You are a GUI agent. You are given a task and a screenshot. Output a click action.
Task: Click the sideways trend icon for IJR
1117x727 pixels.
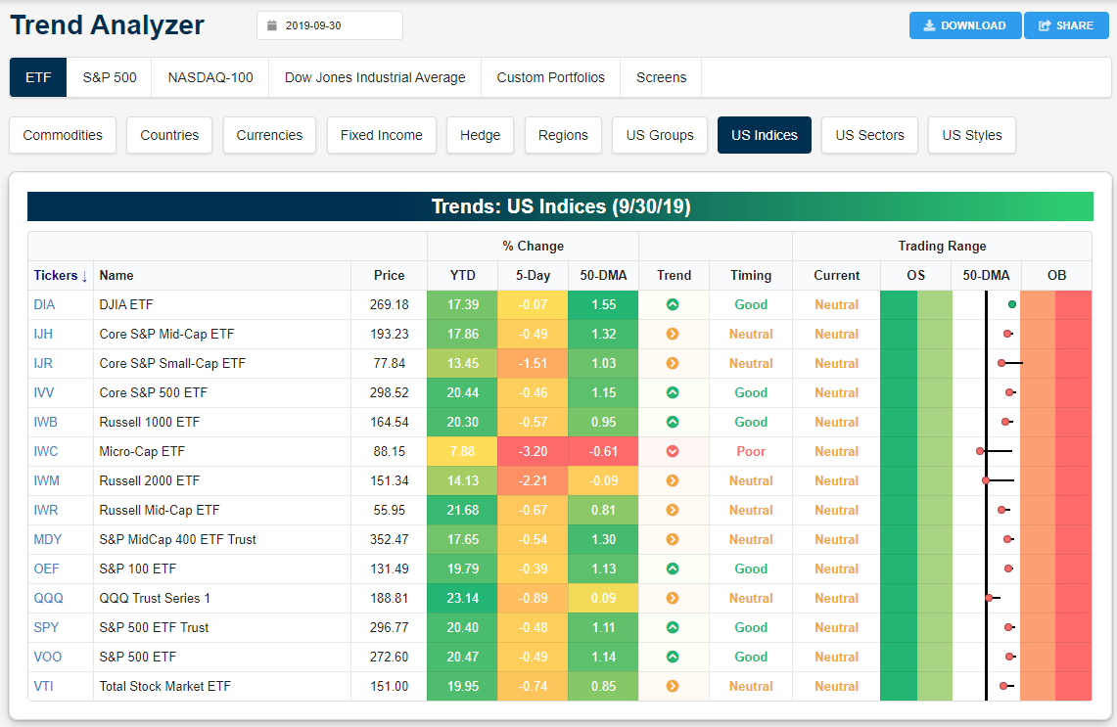[673, 363]
